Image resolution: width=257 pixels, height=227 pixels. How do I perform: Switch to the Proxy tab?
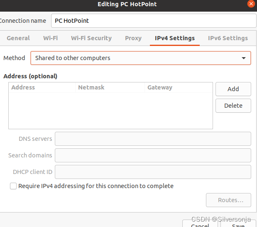coord(133,38)
